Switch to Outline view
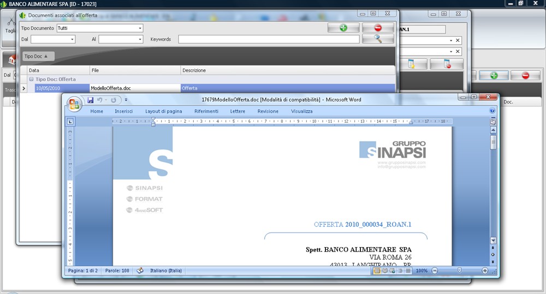 pyautogui.click(x=400, y=271)
